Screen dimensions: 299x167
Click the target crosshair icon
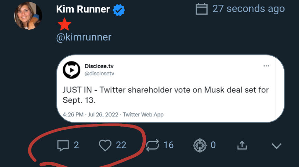pyautogui.click(x=200, y=145)
